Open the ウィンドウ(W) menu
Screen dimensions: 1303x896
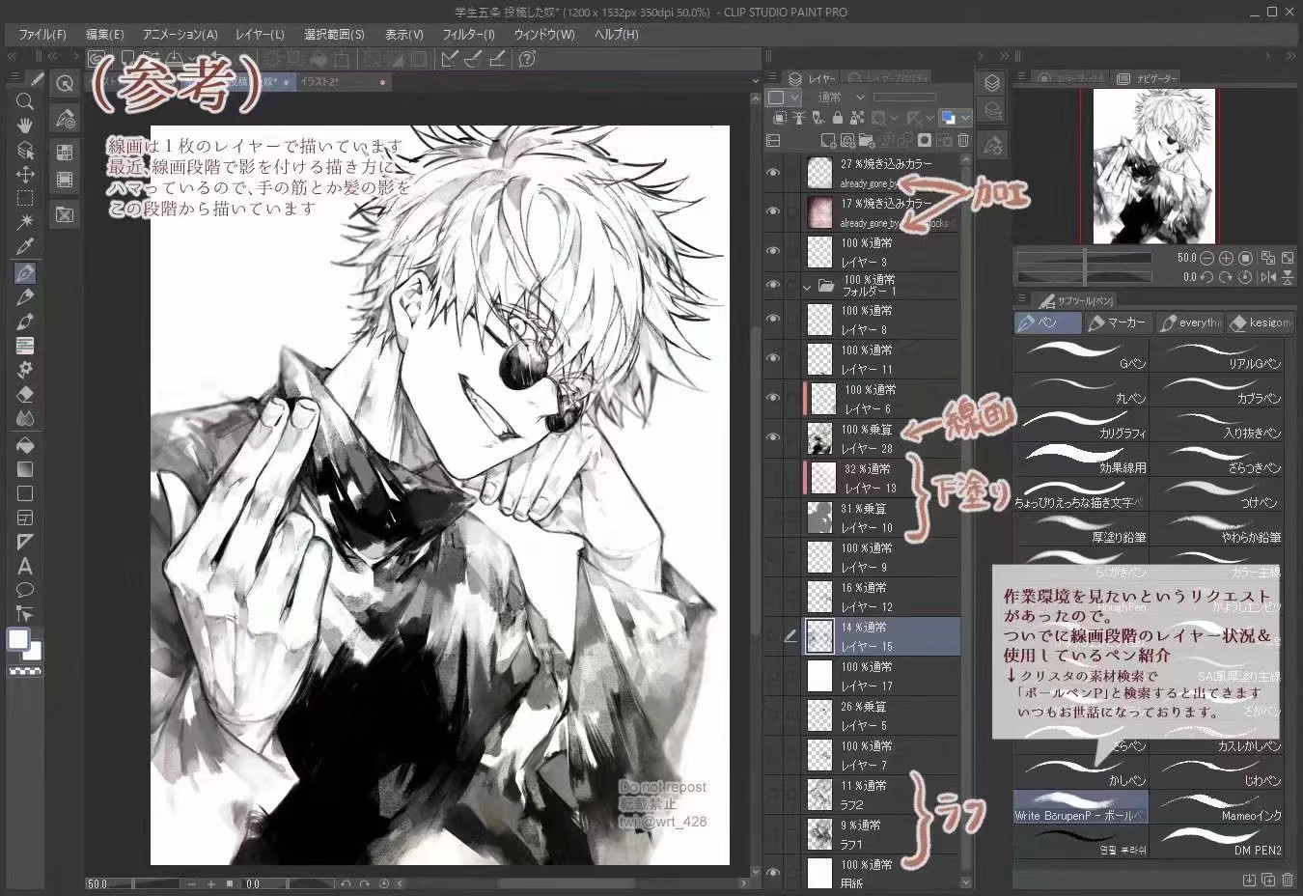pos(544,34)
